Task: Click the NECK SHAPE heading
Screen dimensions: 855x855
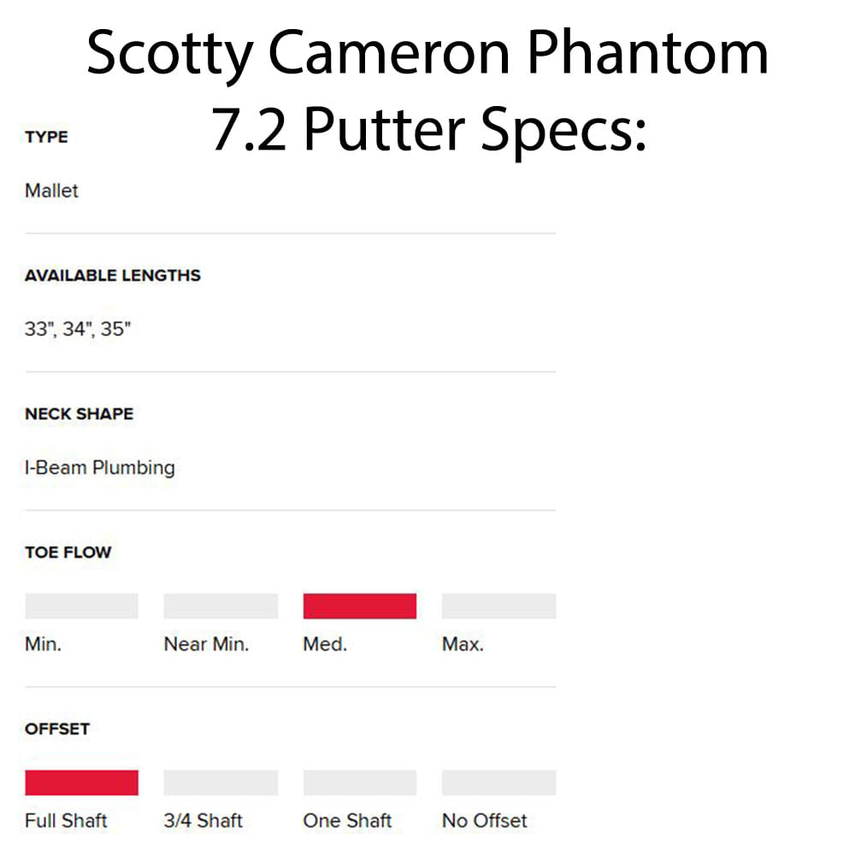Action: point(79,414)
